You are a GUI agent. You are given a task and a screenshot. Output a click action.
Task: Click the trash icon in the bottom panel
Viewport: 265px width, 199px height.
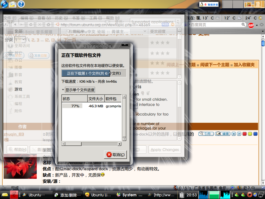tap(182, 195)
